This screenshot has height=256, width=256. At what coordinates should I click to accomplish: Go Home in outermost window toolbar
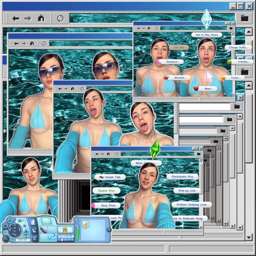(x=41, y=18)
